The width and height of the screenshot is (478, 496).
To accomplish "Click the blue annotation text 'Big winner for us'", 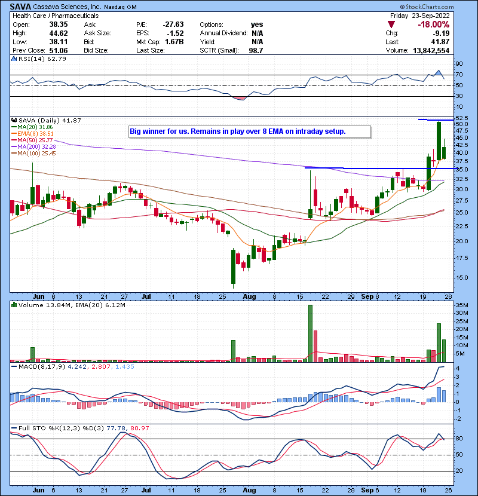I will pyautogui.click(x=159, y=131).
